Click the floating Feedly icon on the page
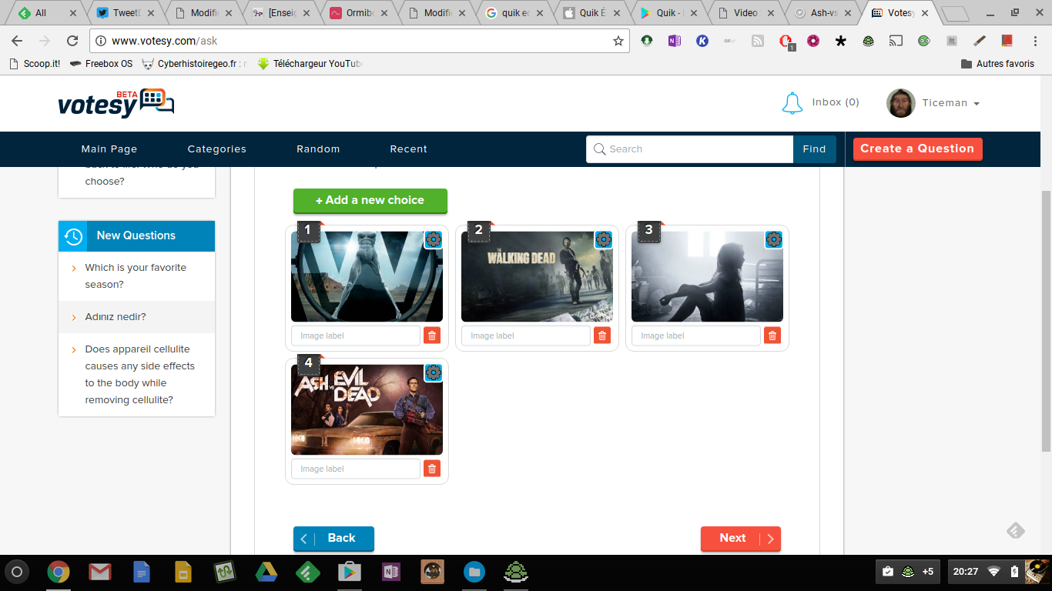This screenshot has width=1052, height=591. (1016, 530)
